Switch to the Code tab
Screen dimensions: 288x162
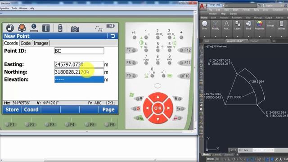pyautogui.click(x=26, y=43)
